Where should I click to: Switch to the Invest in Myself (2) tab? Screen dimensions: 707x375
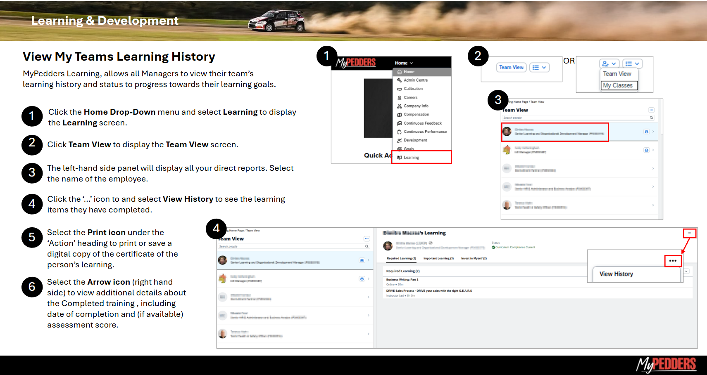tap(474, 258)
